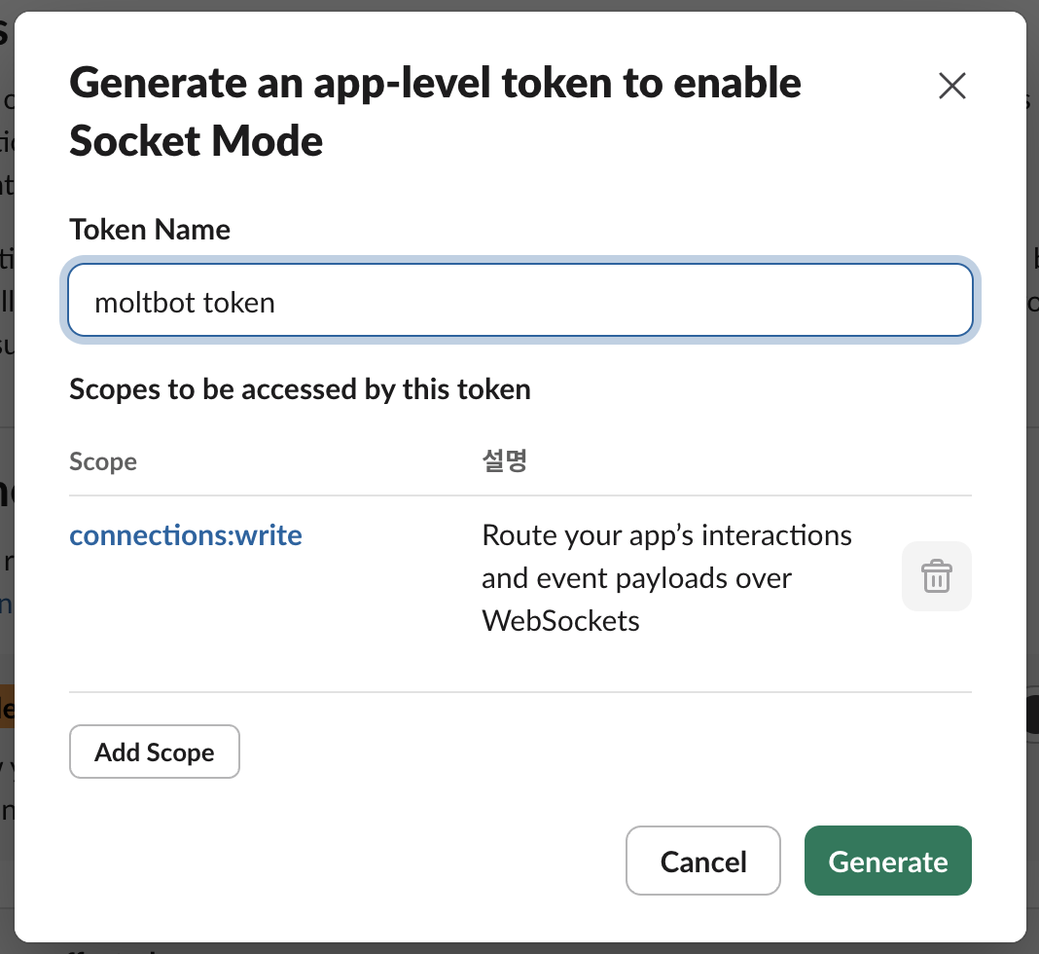Delete the connections:write scope with trash icon
The image size is (1039, 954).
click(x=936, y=576)
